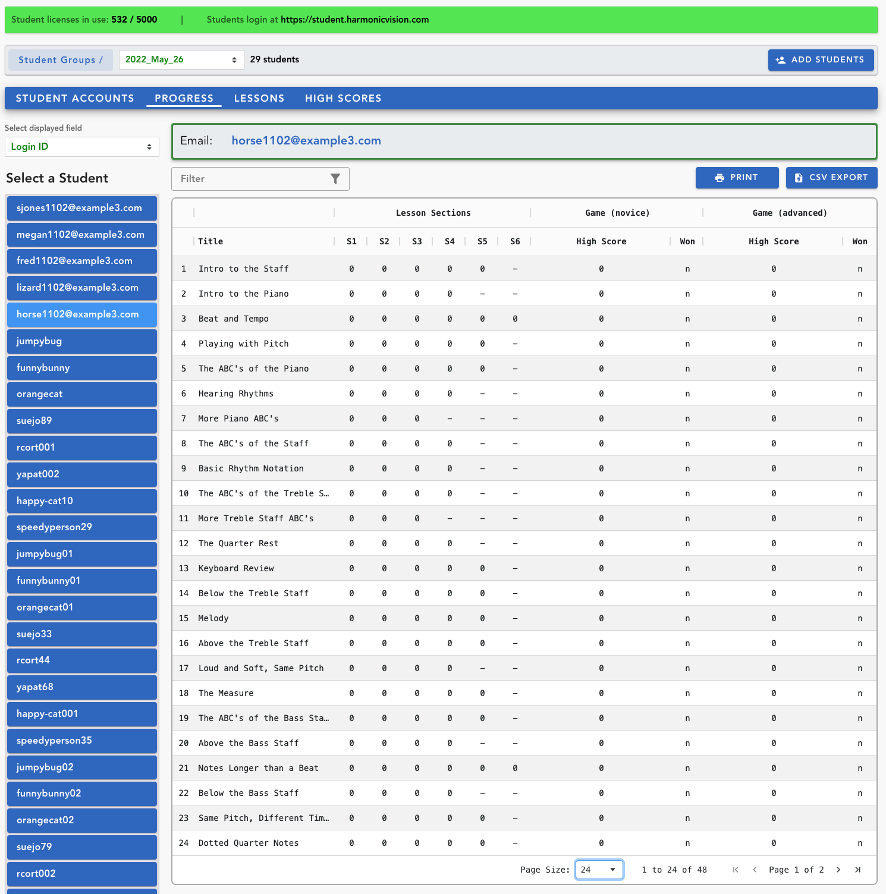Select student suejo89
Image resolution: width=886 pixels, height=894 pixels.
point(82,421)
